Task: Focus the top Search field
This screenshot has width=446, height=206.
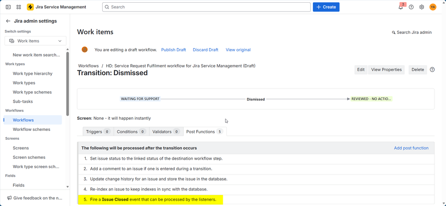Action: (206, 7)
